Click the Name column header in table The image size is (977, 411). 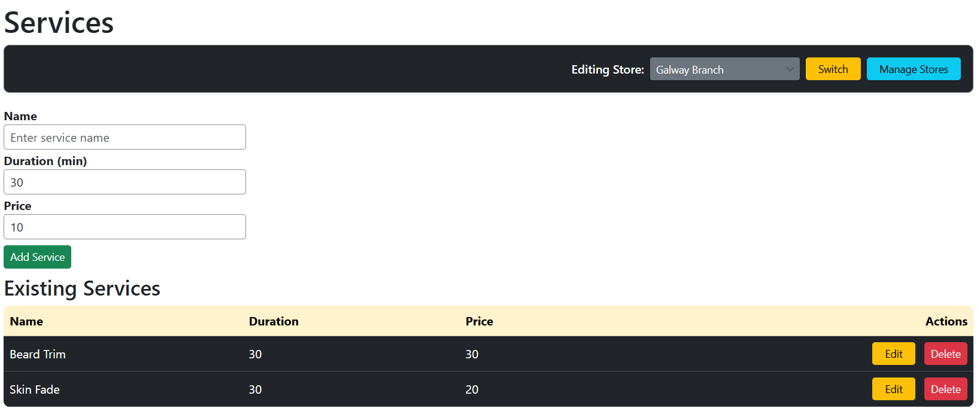pos(26,322)
